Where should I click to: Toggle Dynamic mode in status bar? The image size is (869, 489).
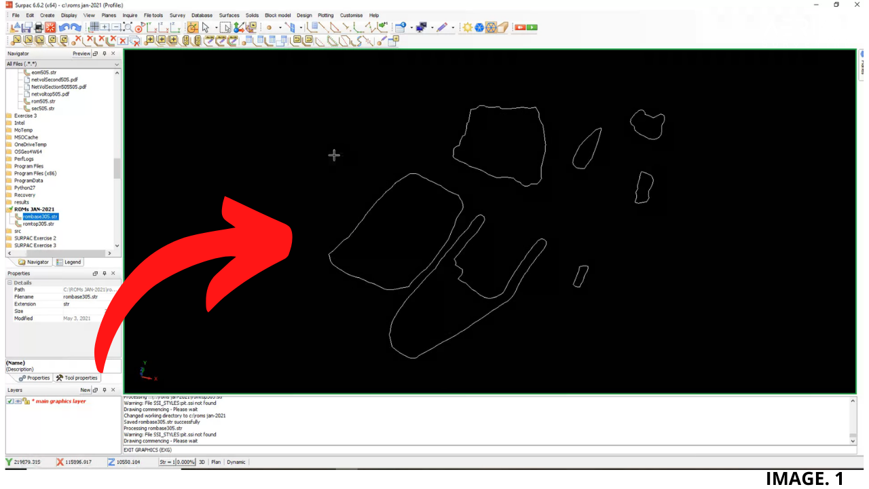click(x=236, y=462)
